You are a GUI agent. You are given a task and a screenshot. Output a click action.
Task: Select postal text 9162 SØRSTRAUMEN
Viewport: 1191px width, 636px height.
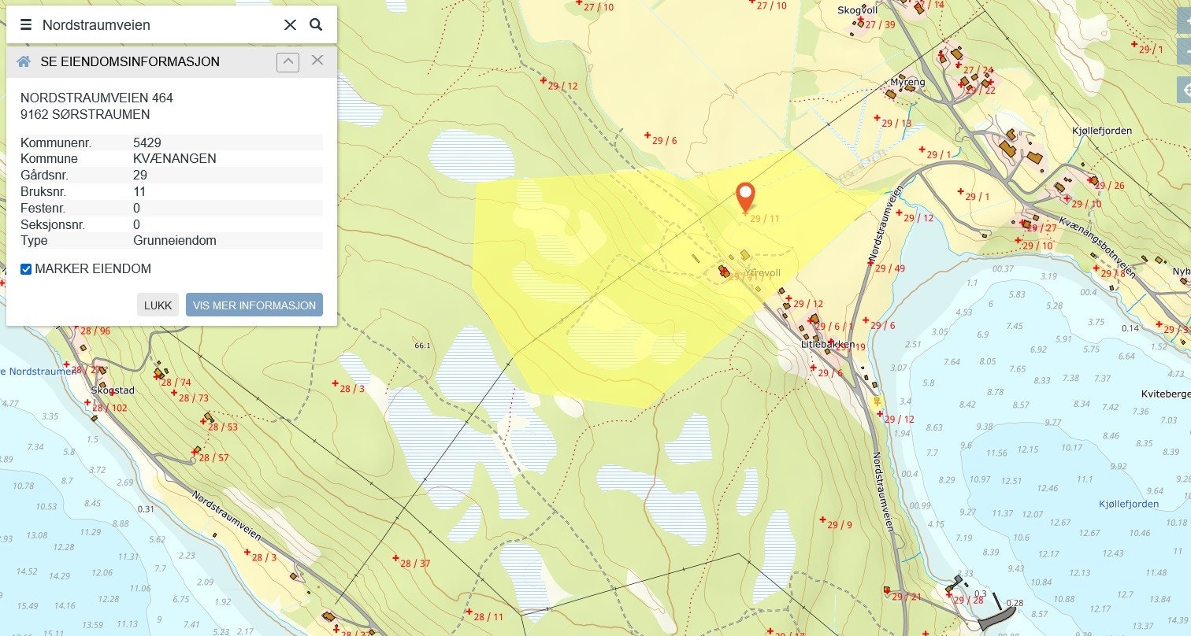[85, 115]
